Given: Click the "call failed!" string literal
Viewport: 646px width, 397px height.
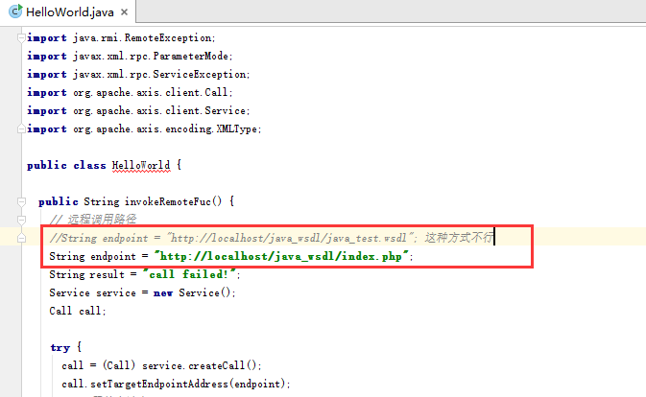Looking at the screenshot, I should [189, 274].
